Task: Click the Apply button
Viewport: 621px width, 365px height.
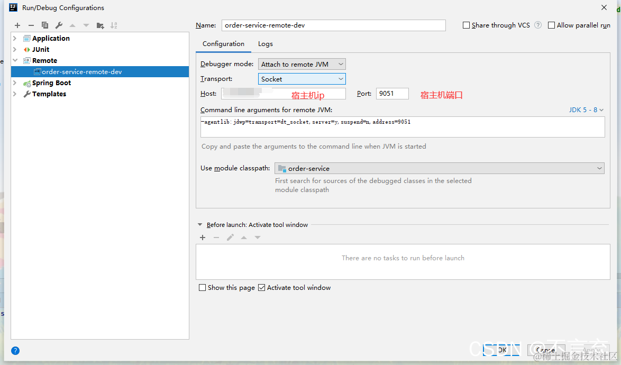Action: pos(591,350)
